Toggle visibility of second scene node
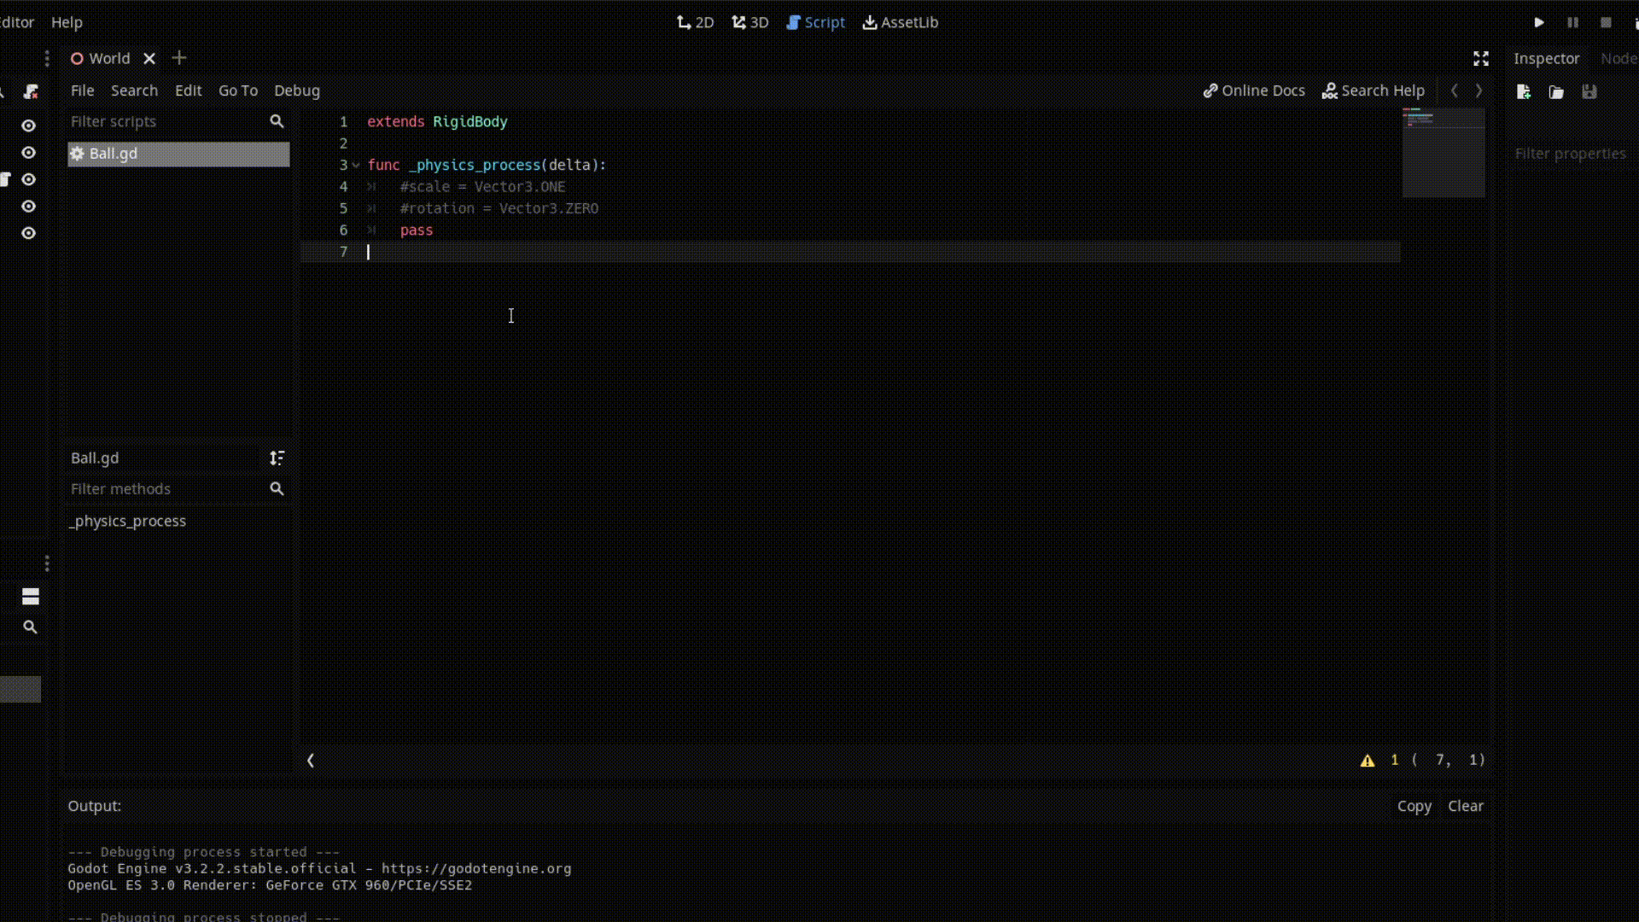This screenshot has height=922, width=1639. (x=28, y=153)
